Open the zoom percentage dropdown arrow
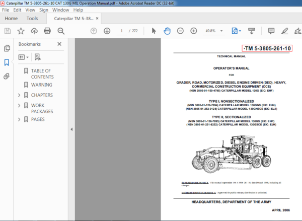 (221, 31)
